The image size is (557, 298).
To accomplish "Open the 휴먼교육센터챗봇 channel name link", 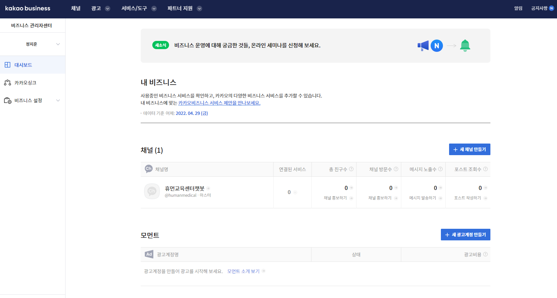I will [x=185, y=188].
